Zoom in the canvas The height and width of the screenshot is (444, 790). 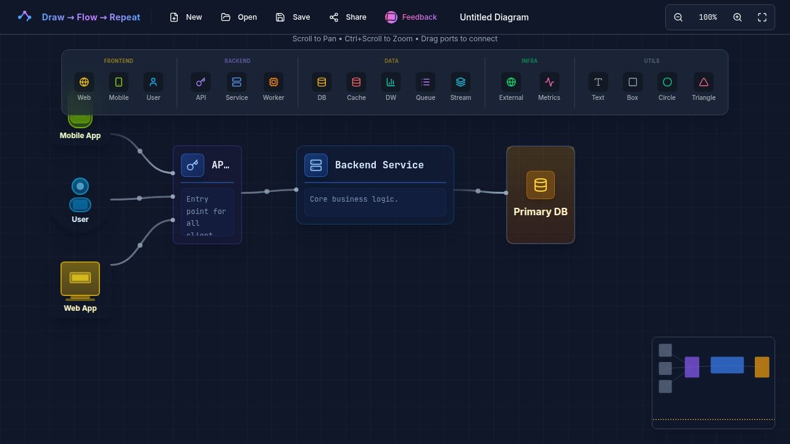pos(738,17)
